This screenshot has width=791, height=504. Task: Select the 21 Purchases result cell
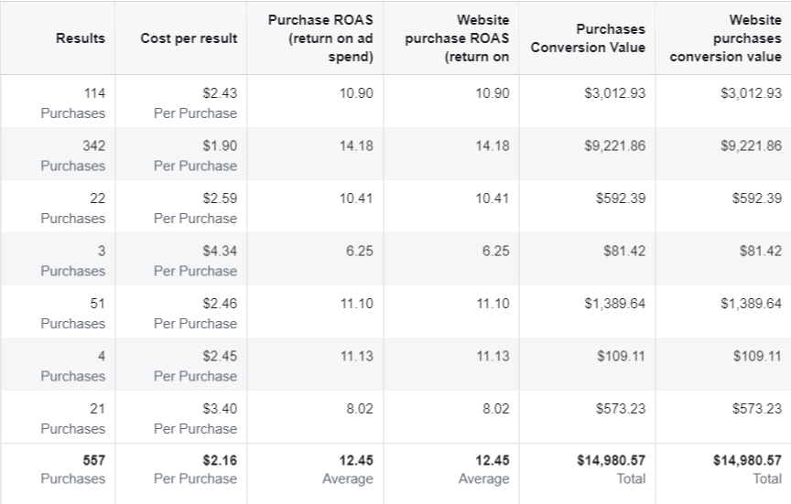73,418
